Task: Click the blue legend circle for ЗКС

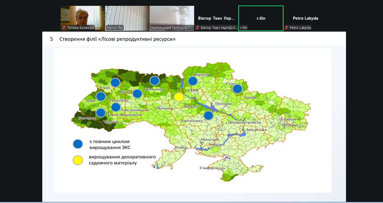Action: pyautogui.click(x=78, y=144)
